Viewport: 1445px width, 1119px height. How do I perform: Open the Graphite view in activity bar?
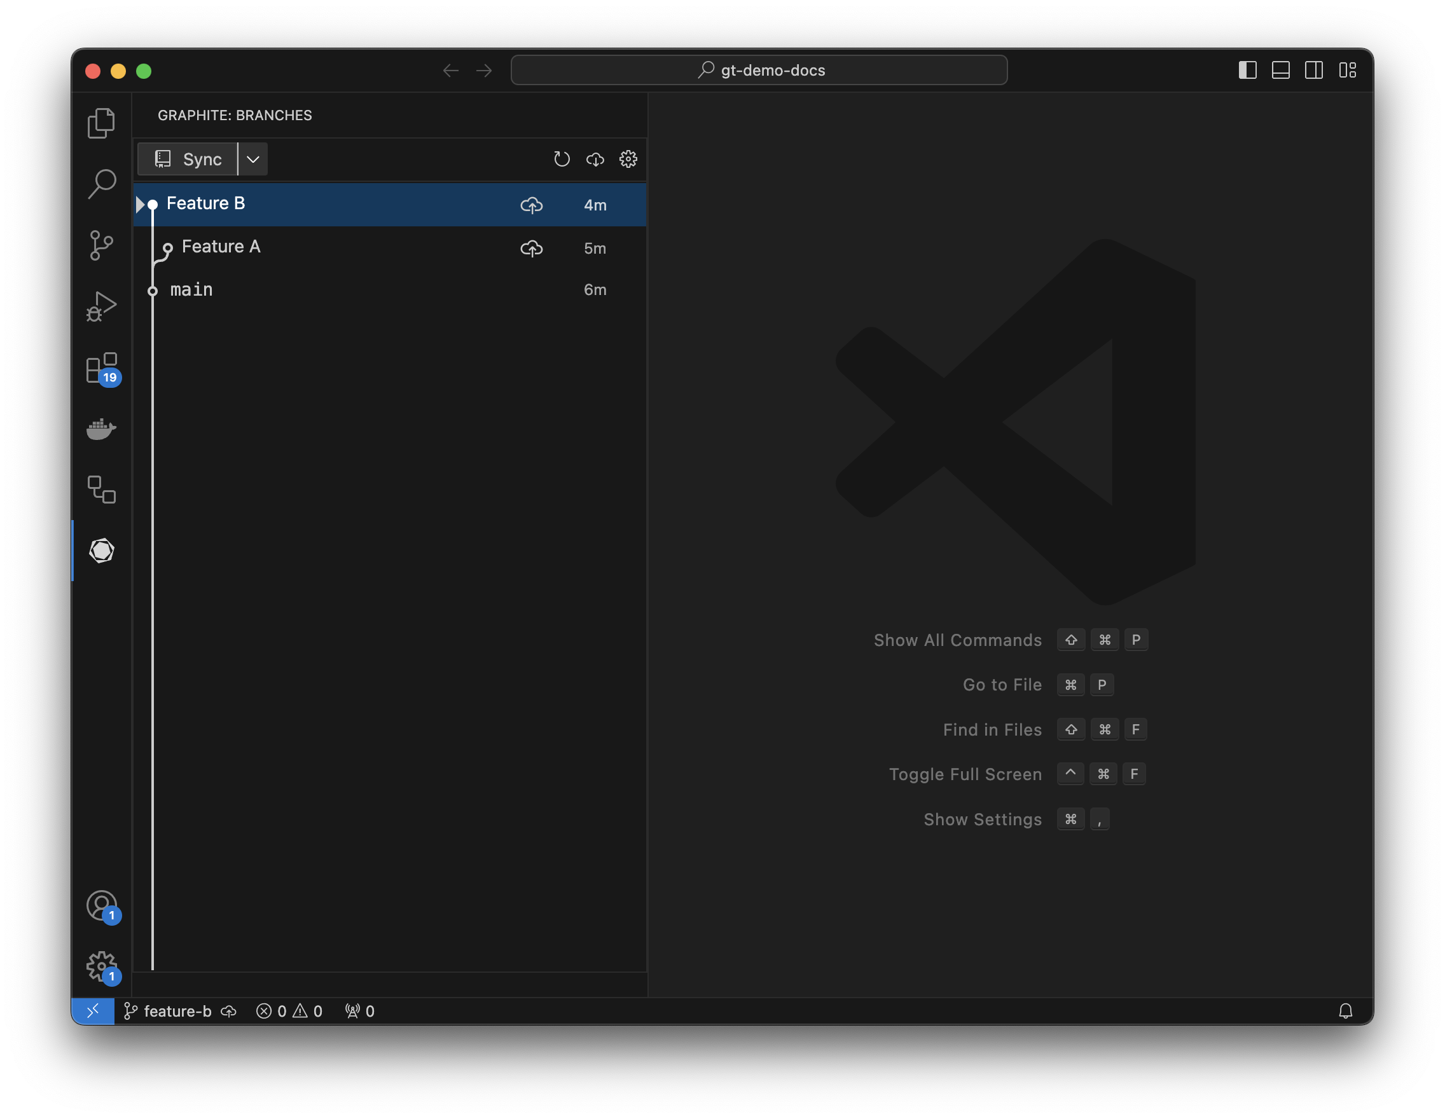click(x=101, y=550)
